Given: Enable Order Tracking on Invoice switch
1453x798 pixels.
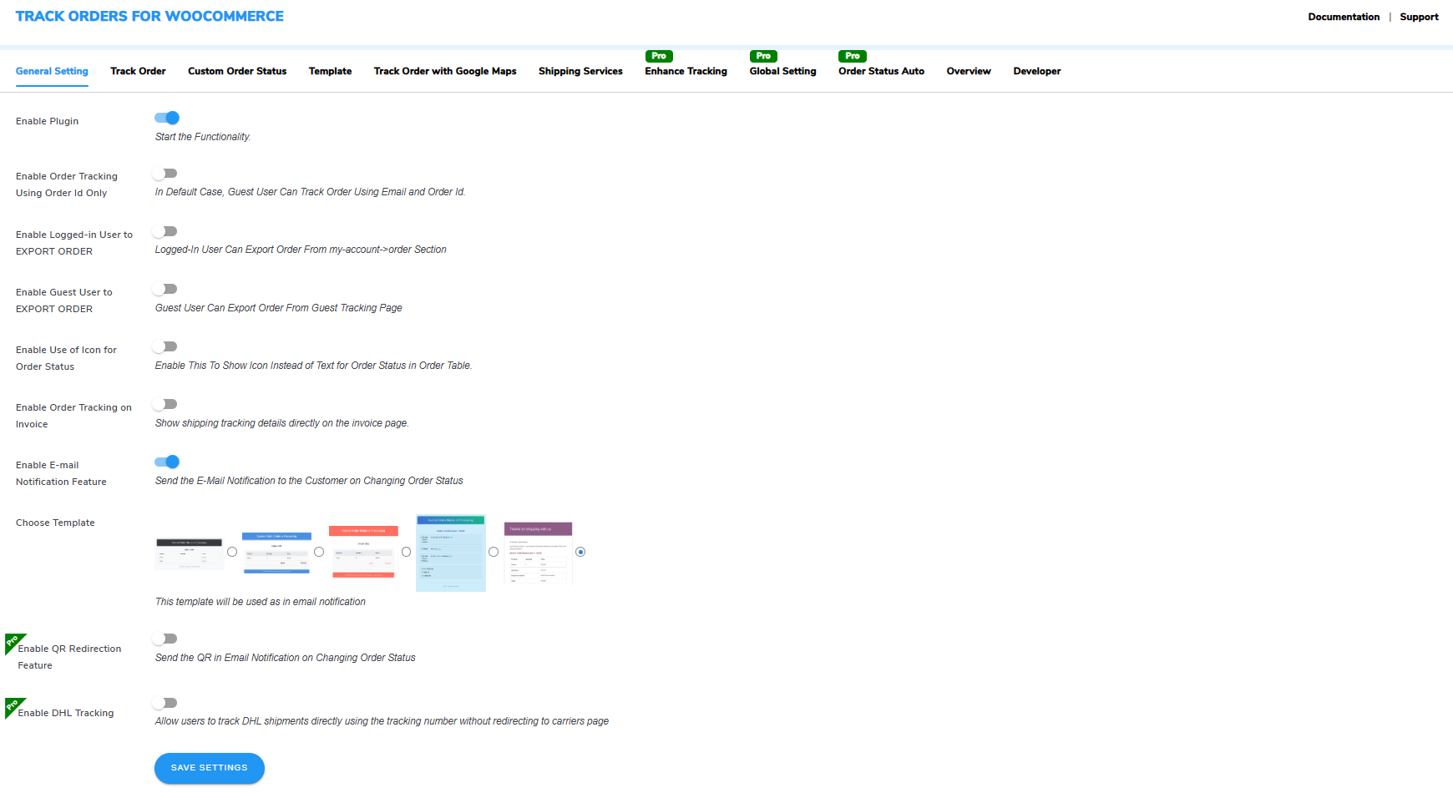Looking at the screenshot, I should point(165,404).
